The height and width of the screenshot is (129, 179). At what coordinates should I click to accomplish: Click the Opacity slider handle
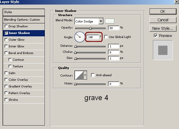[90, 28]
